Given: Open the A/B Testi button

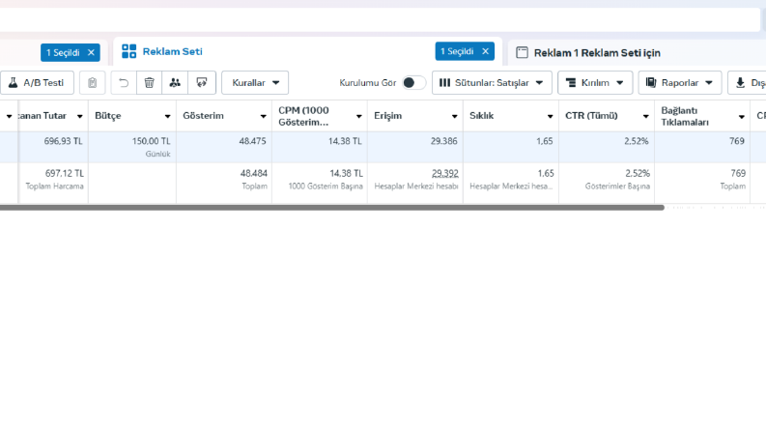Looking at the screenshot, I should [x=37, y=82].
